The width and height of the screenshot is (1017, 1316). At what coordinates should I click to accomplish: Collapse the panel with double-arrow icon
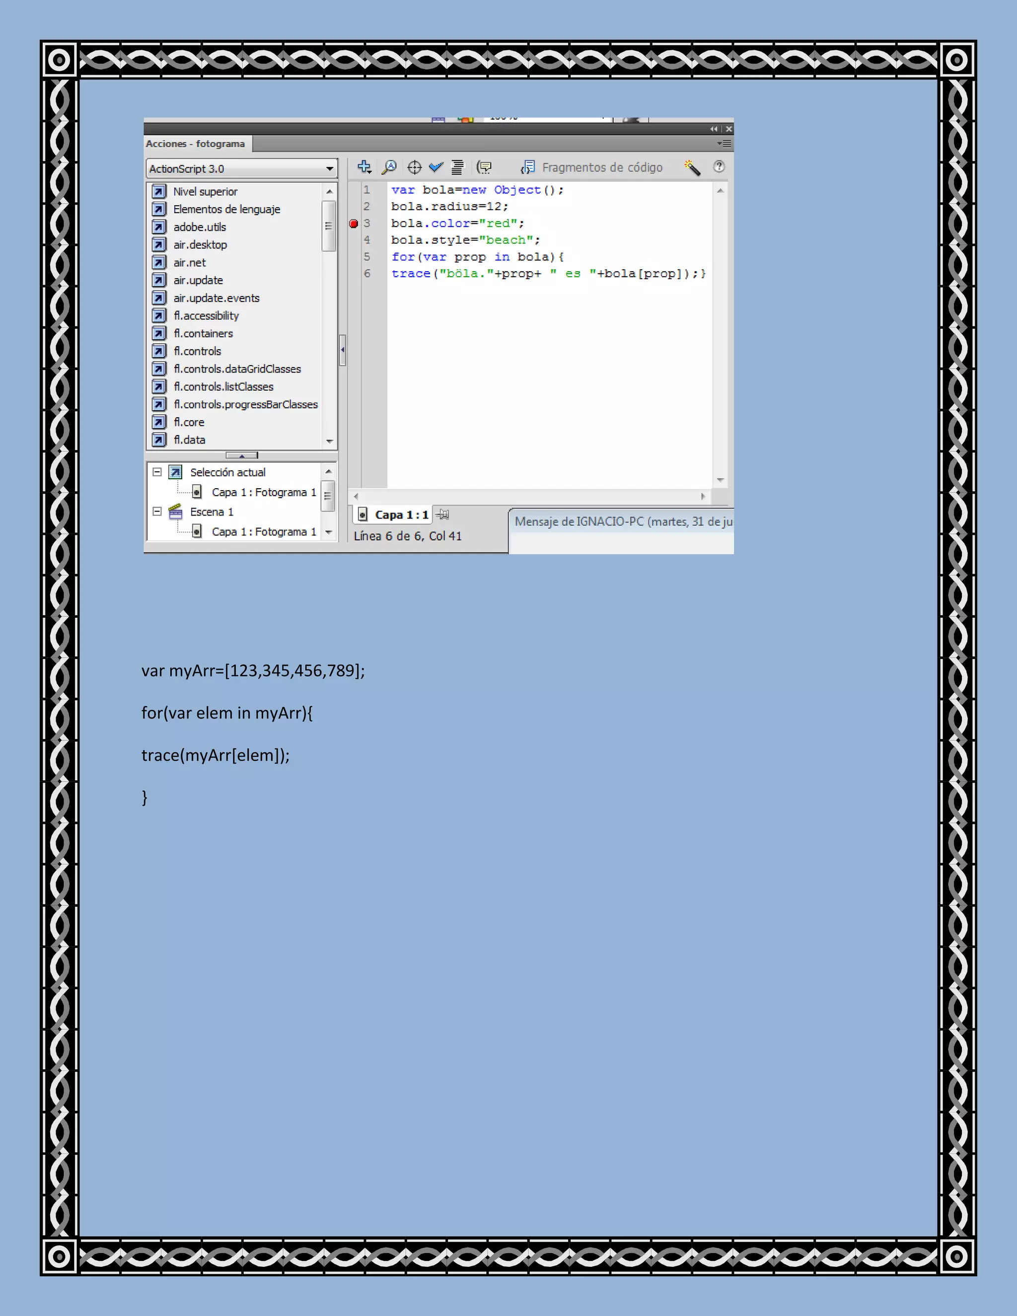point(714,129)
